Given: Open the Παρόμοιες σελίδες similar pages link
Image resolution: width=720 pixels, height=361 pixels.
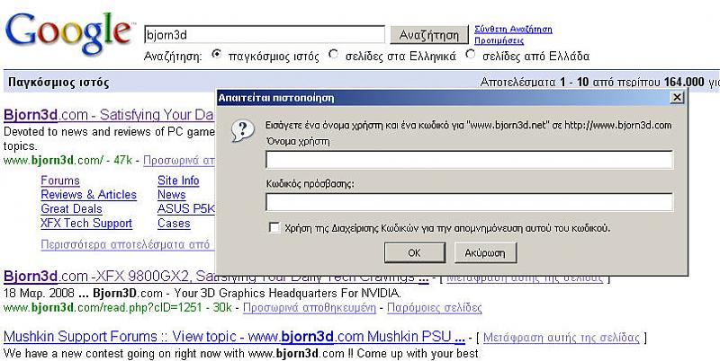Looking at the screenshot, I should [435, 307].
